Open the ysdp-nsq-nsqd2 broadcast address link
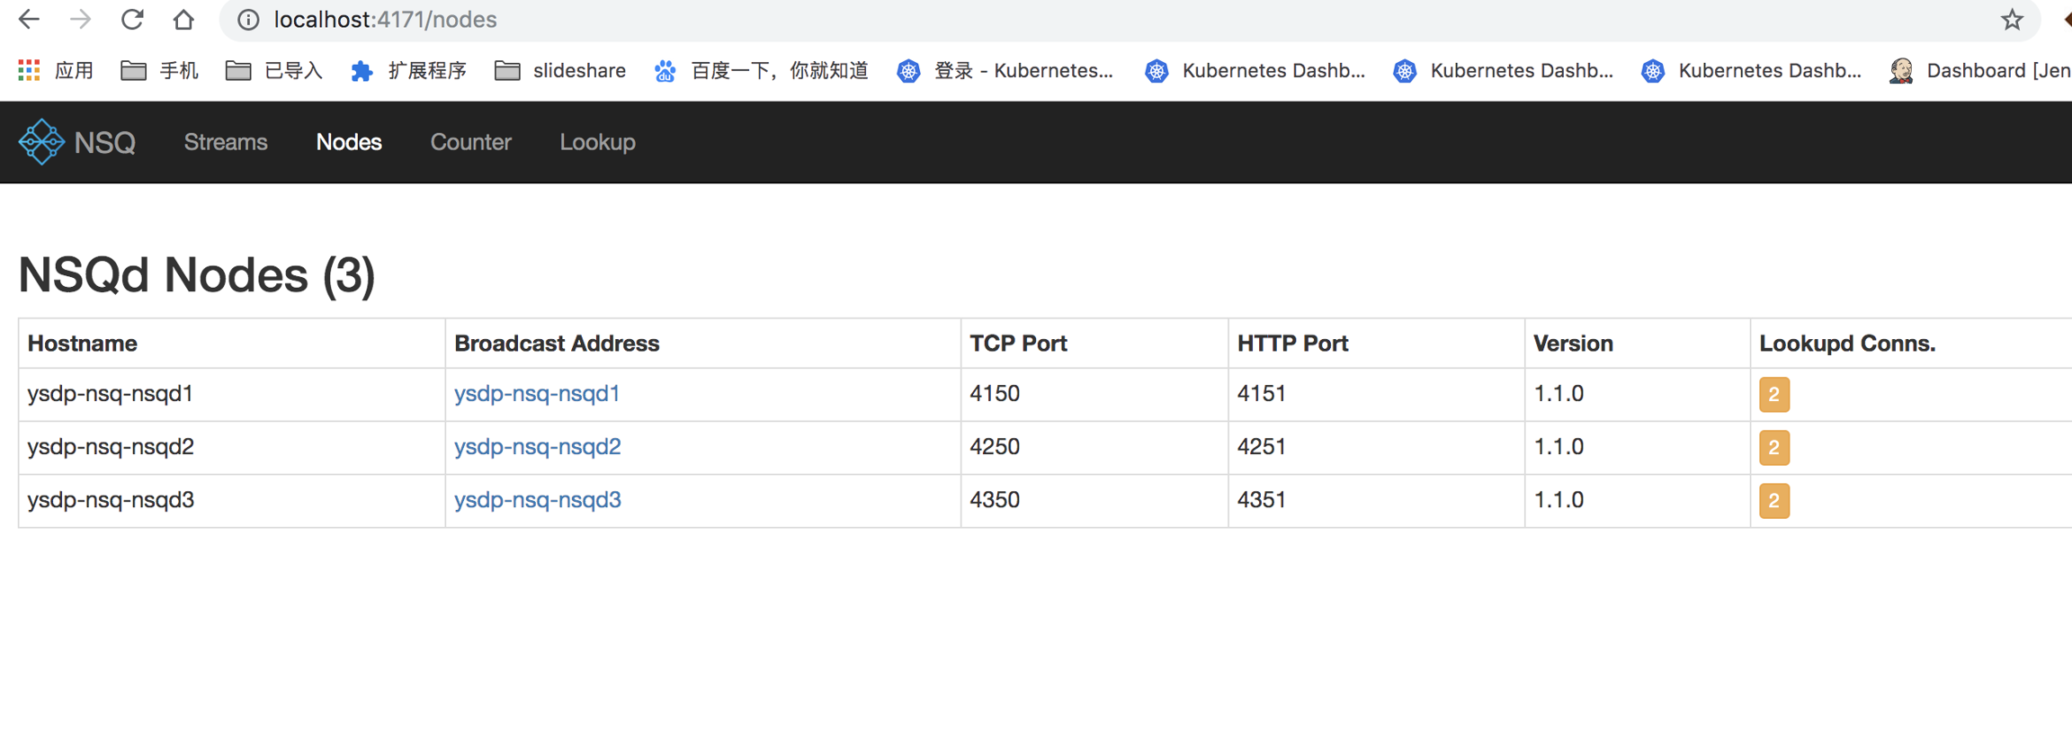The image size is (2072, 733). (x=537, y=447)
